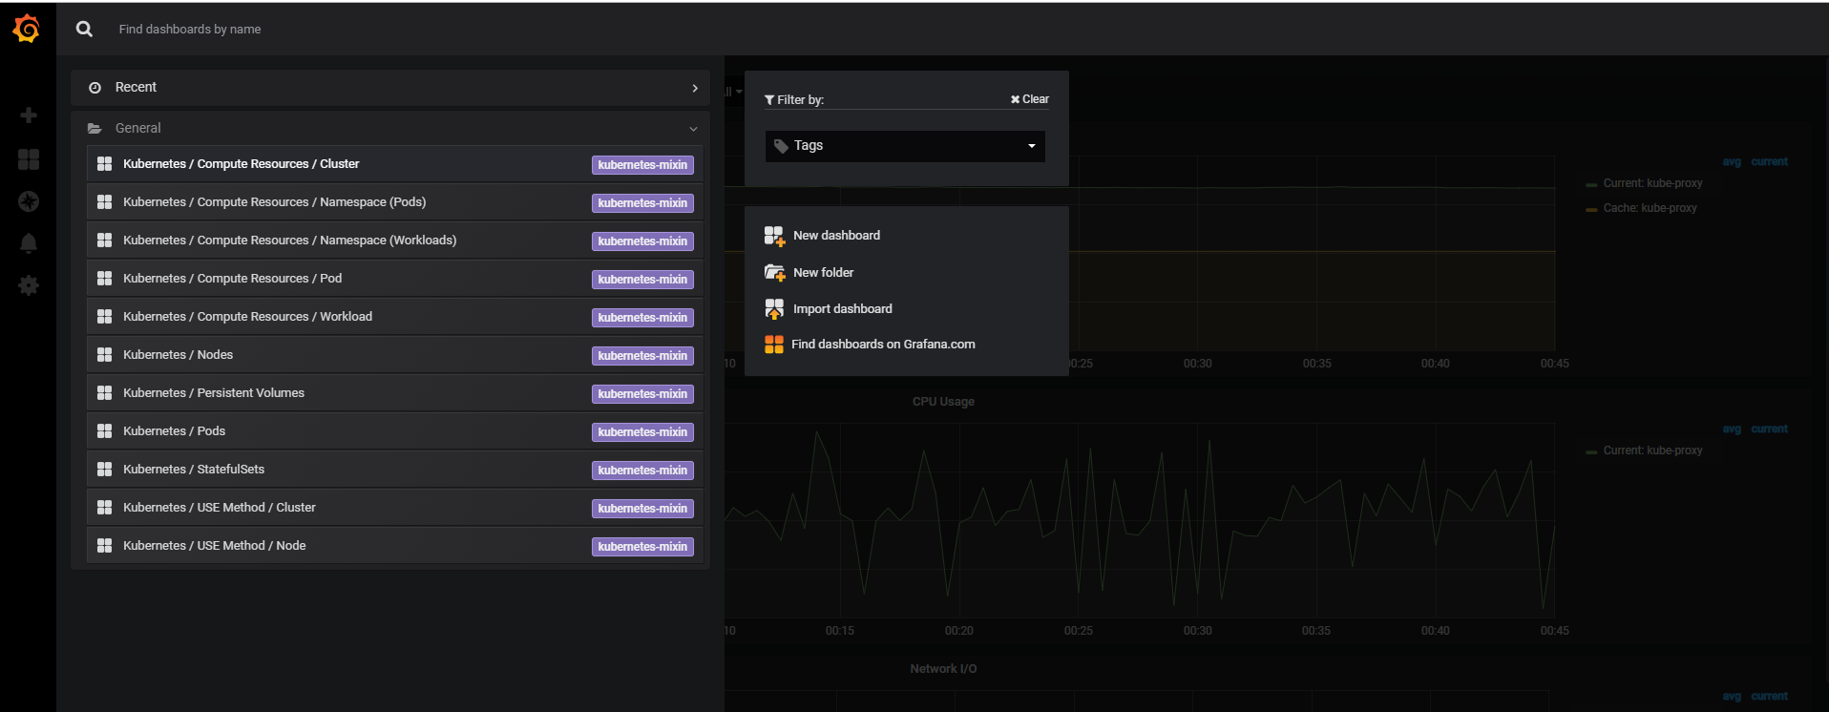Click kubernetes-mixin tag on Nodes row
The height and width of the screenshot is (712, 1829).
tap(642, 356)
